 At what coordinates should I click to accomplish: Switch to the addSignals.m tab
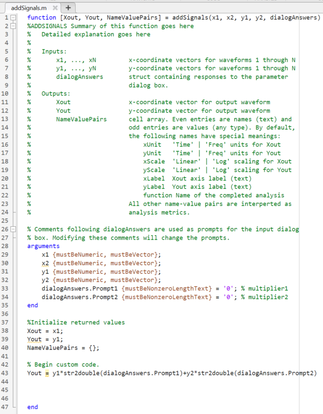[28, 8]
